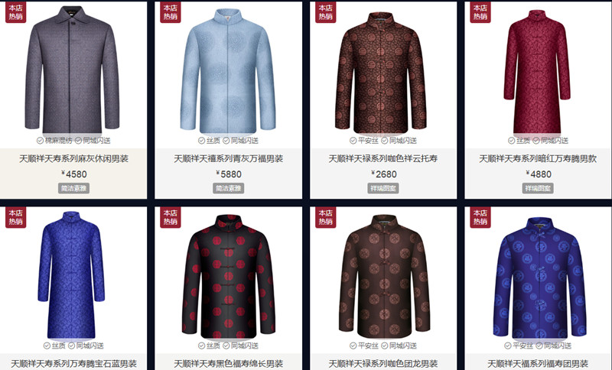Click the 祥瑞图案 tag under price 4880
The width and height of the screenshot is (612, 370).
pos(538,188)
